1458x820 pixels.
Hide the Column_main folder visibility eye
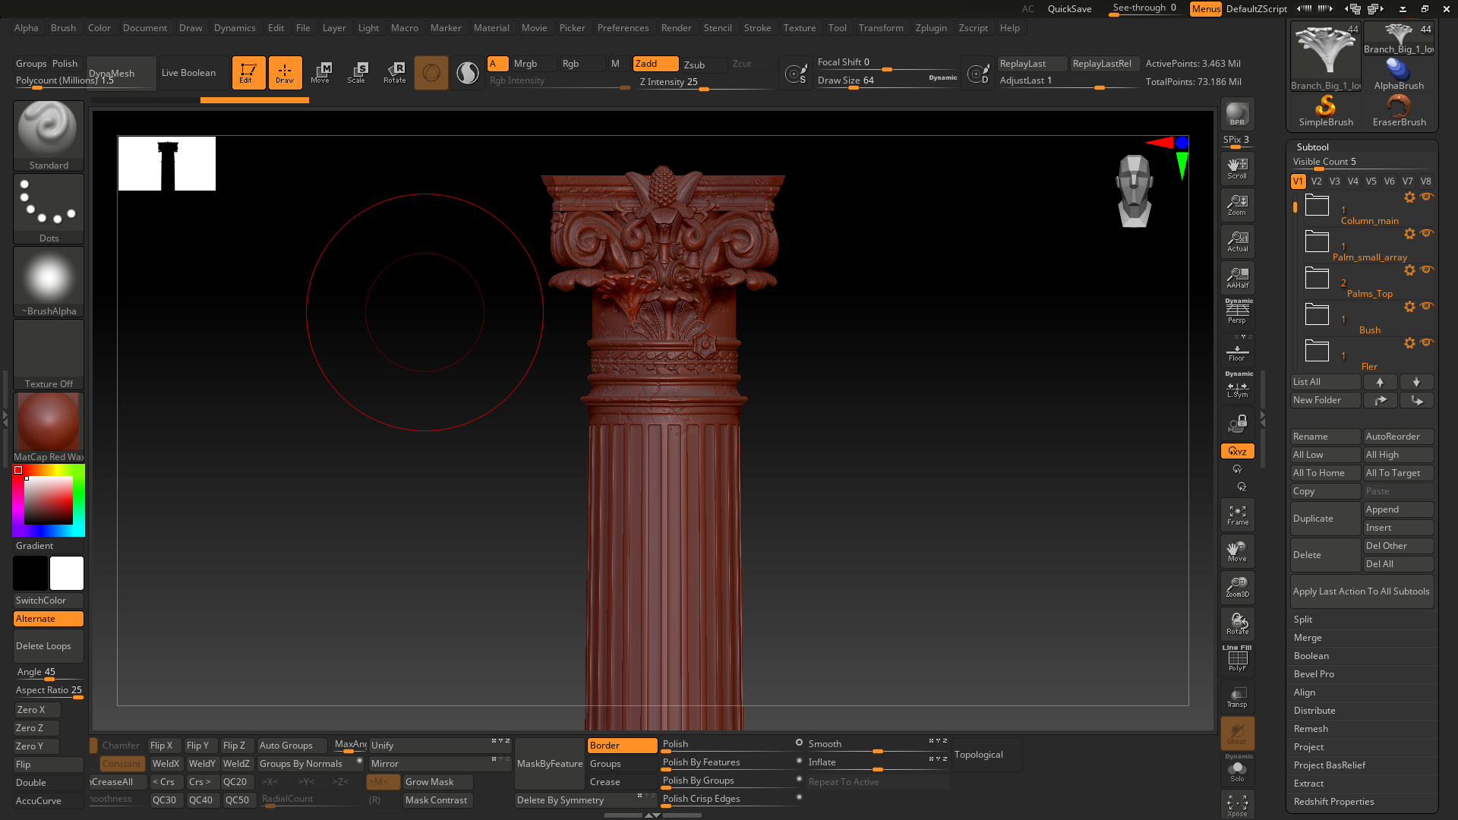(x=1427, y=197)
